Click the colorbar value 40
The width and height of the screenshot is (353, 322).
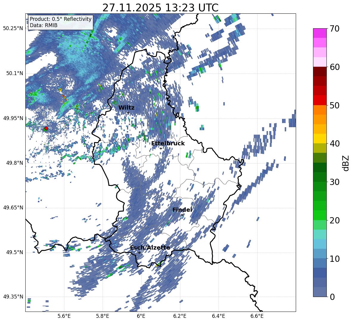pyautogui.click(x=335, y=144)
